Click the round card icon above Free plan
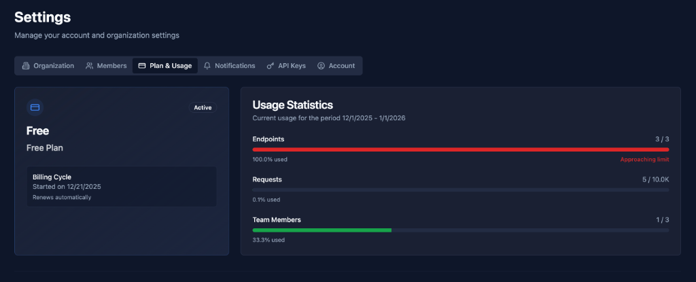 pyautogui.click(x=35, y=107)
